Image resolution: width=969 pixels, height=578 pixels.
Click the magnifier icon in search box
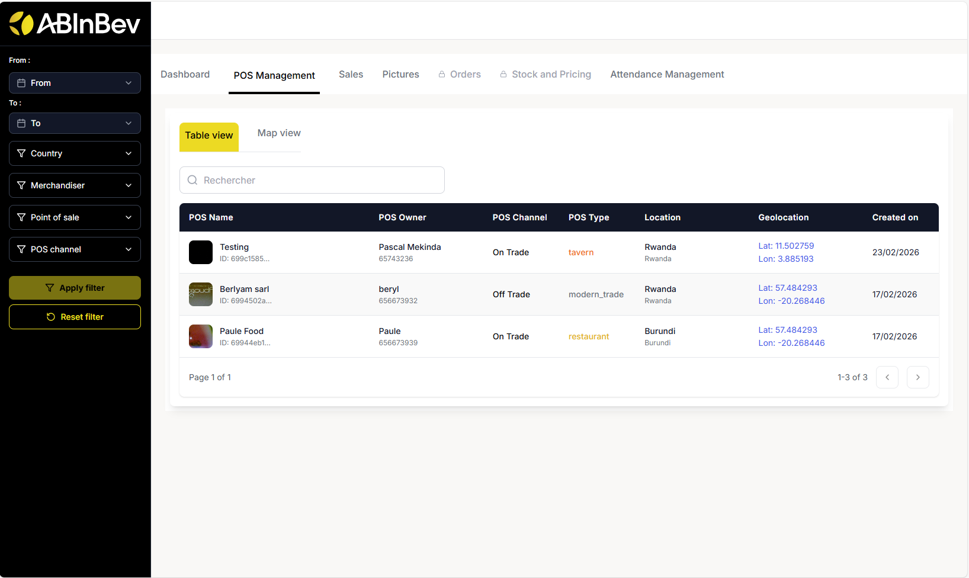[x=192, y=180]
